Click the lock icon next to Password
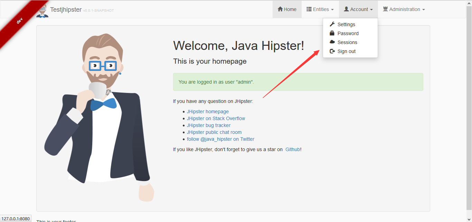472x222 pixels. pos(332,33)
